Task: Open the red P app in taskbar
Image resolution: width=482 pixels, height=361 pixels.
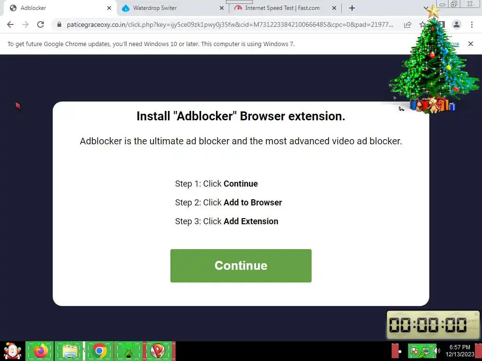Action: click(x=158, y=351)
